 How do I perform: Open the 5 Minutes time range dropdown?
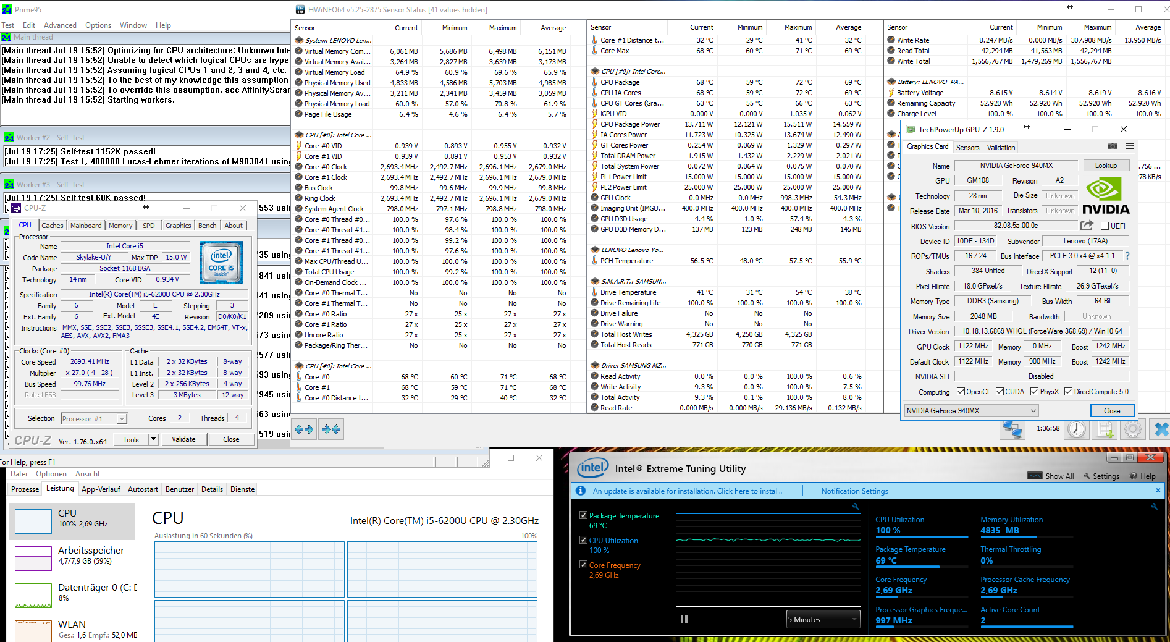(822, 619)
